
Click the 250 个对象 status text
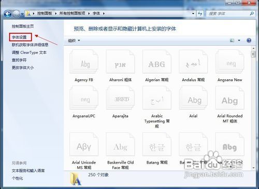point(98,175)
